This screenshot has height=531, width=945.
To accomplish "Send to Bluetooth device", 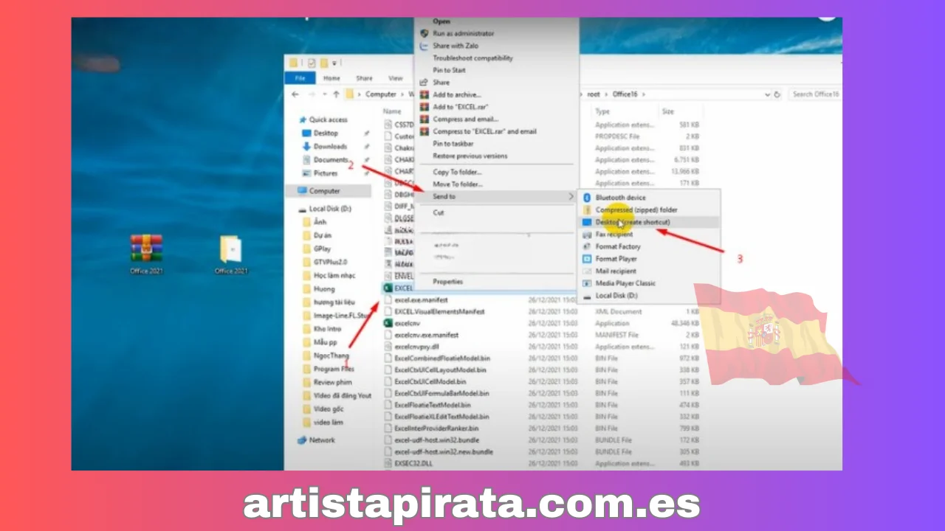I will (x=620, y=198).
